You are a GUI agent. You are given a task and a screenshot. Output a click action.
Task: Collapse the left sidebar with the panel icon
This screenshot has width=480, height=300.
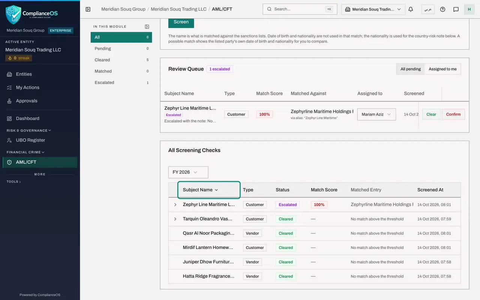88,9
